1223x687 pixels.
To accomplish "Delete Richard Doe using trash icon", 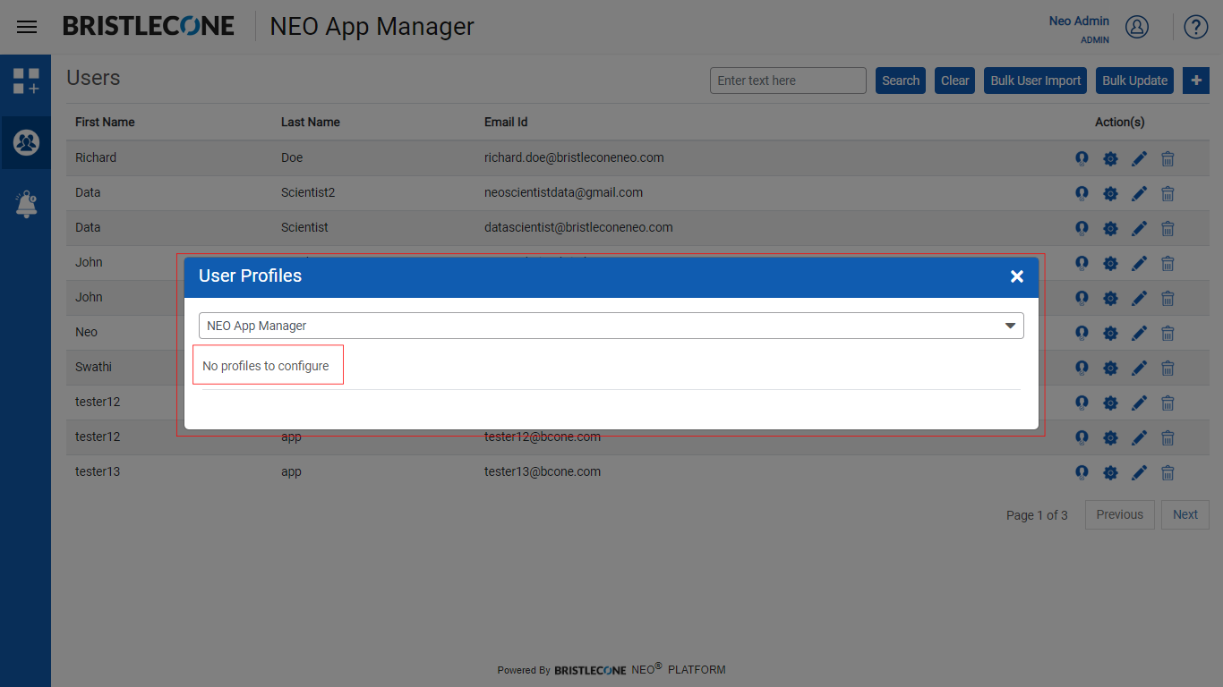I will pyautogui.click(x=1167, y=158).
